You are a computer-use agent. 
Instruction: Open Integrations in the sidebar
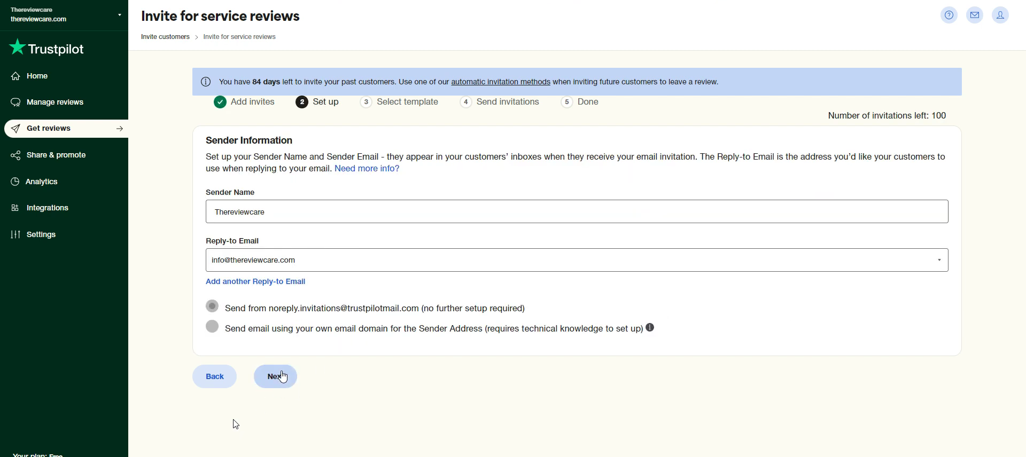[x=48, y=208]
